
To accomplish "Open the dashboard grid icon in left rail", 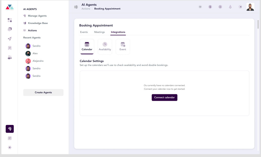I will pos(10,20).
